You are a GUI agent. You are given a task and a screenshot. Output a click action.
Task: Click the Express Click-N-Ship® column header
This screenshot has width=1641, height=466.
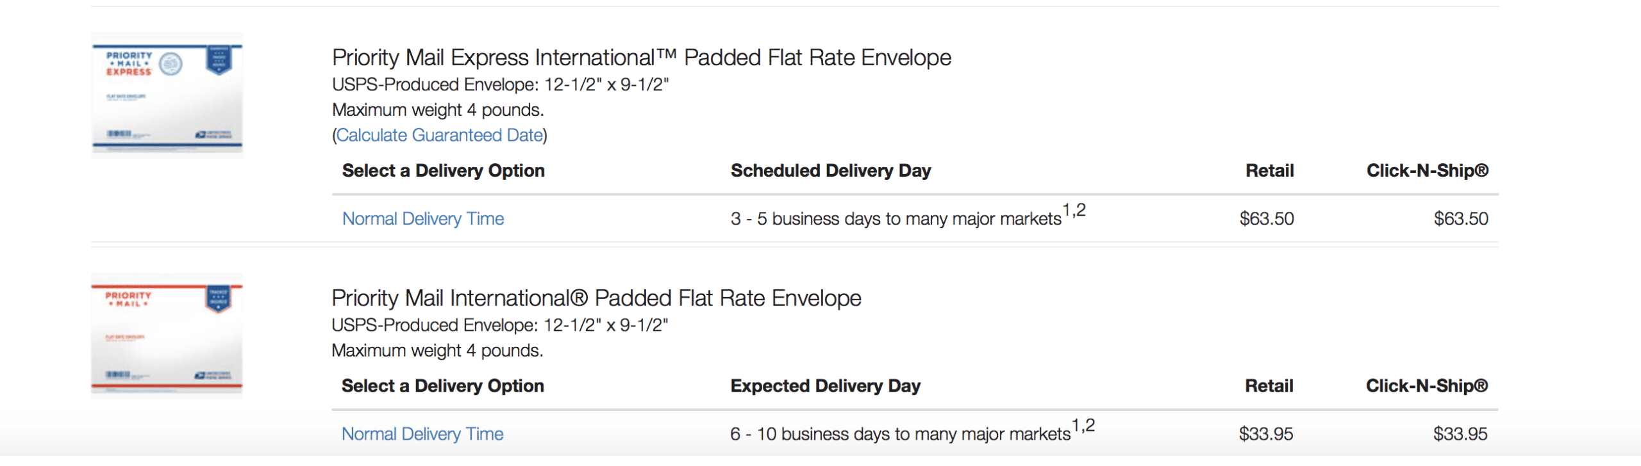click(1428, 171)
